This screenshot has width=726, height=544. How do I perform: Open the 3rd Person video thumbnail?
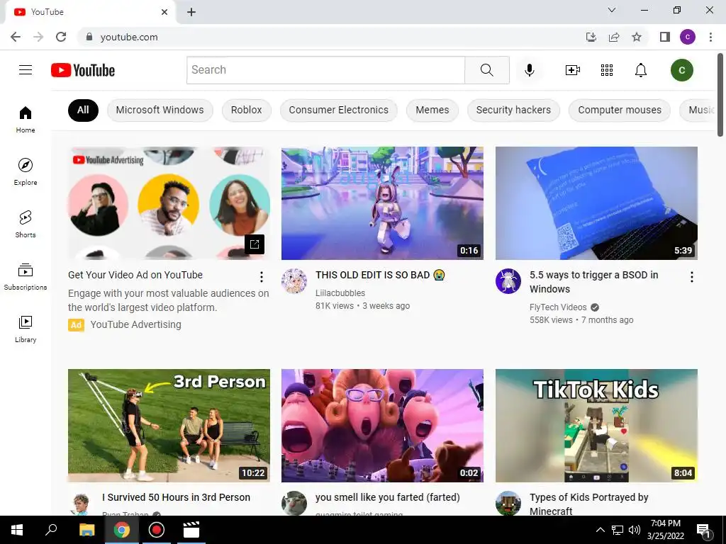click(169, 426)
